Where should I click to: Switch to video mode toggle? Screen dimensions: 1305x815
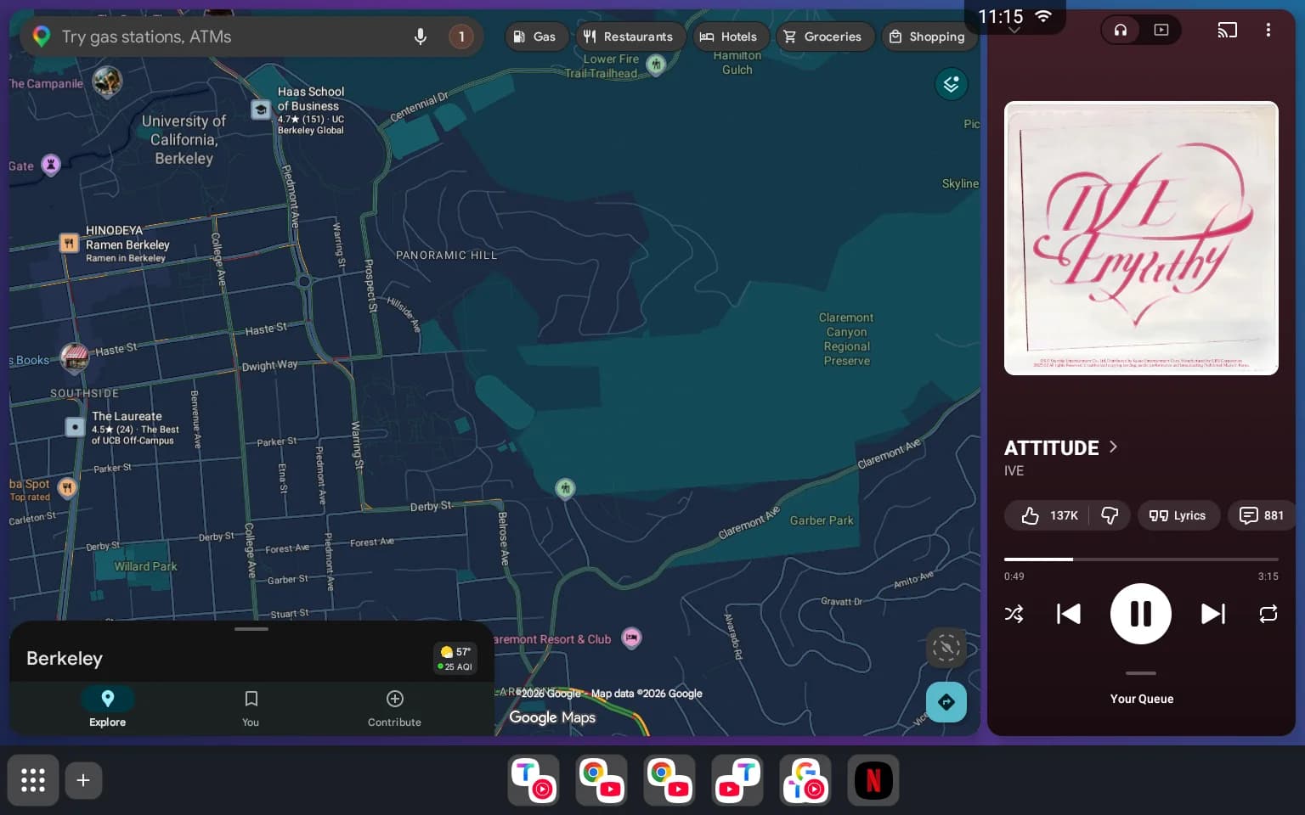pyautogui.click(x=1161, y=30)
